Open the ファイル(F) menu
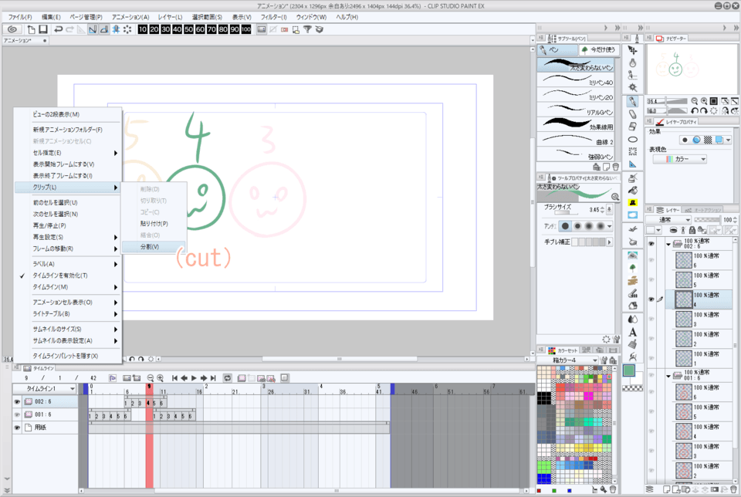 click(20, 17)
